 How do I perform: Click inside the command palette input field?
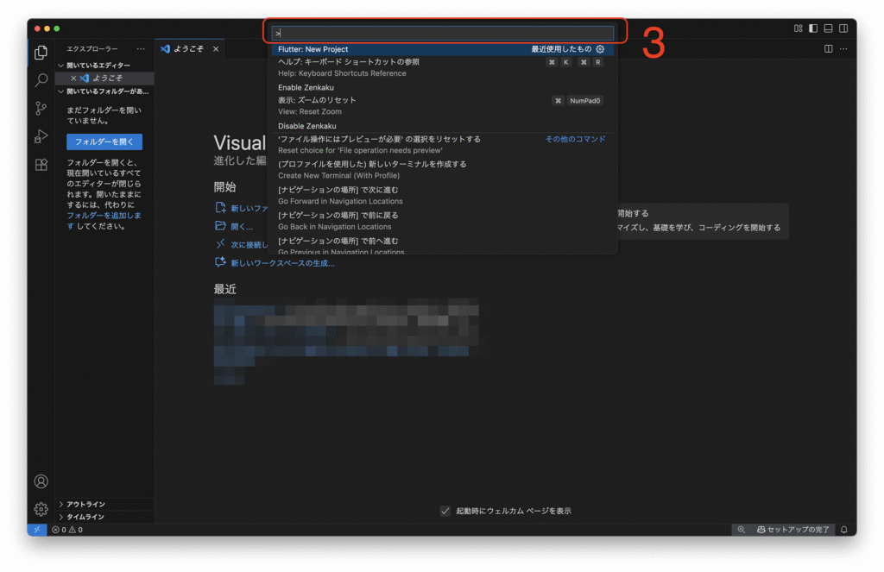coord(445,31)
